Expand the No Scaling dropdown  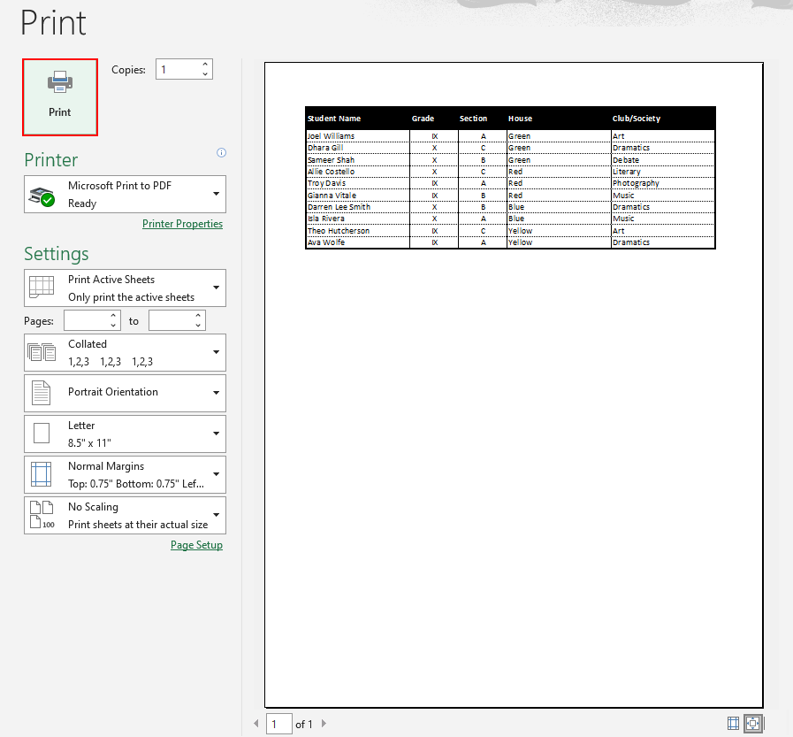coord(125,515)
